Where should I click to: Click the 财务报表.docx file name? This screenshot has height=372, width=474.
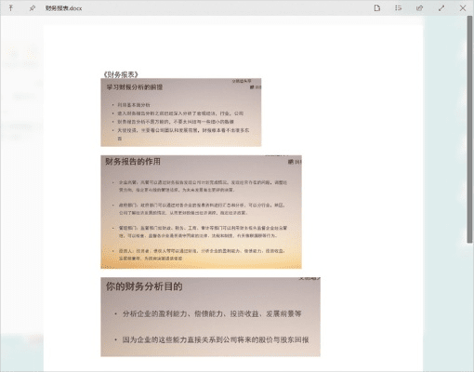click(63, 8)
